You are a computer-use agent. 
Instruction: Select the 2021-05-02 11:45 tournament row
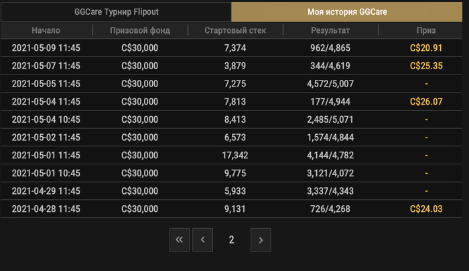tap(46, 138)
